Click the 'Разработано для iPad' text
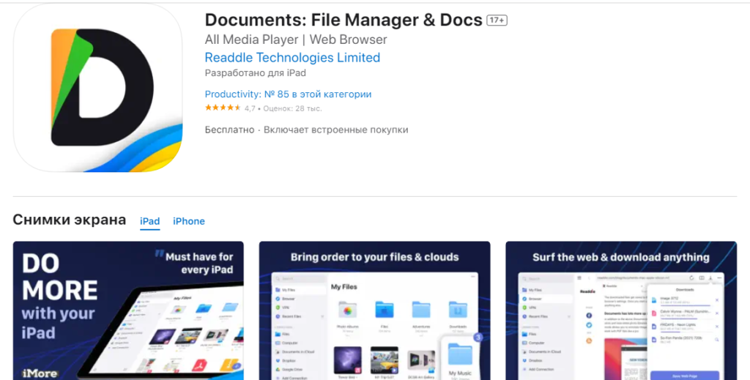750x380 pixels. click(x=256, y=73)
